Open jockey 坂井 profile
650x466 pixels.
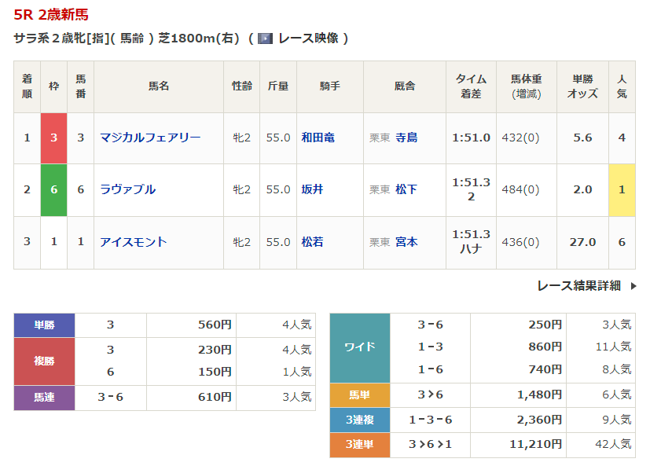click(x=312, y=189)
